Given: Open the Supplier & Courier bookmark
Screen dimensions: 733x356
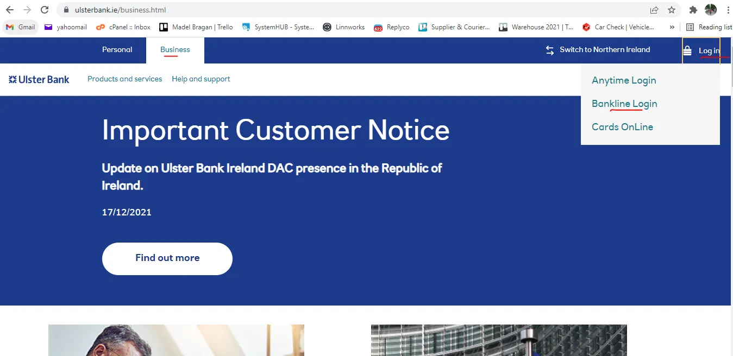Looking at the screenshot, I should [x=454, y=27].
